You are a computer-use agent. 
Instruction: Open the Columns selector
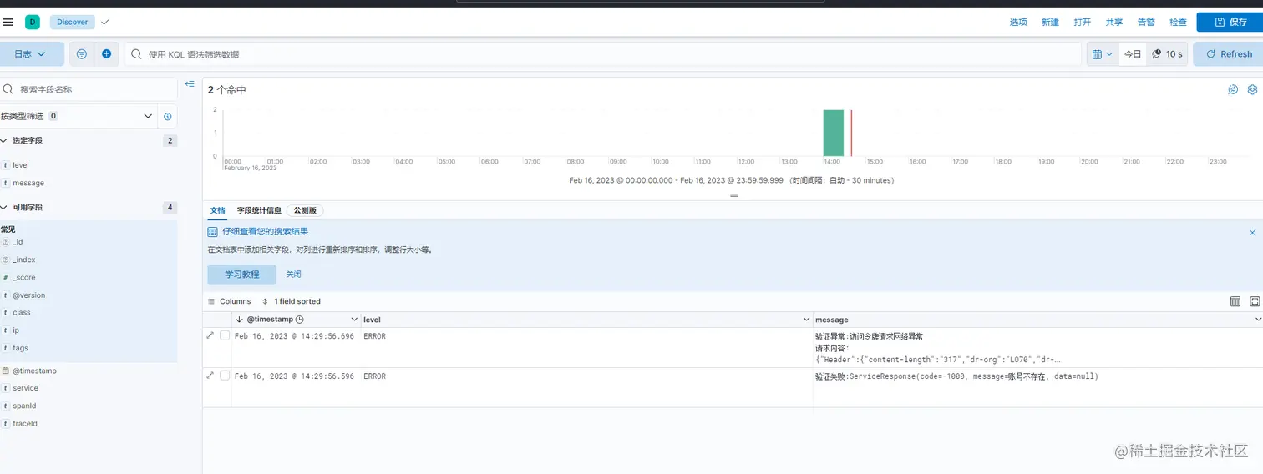coord(230,301)
